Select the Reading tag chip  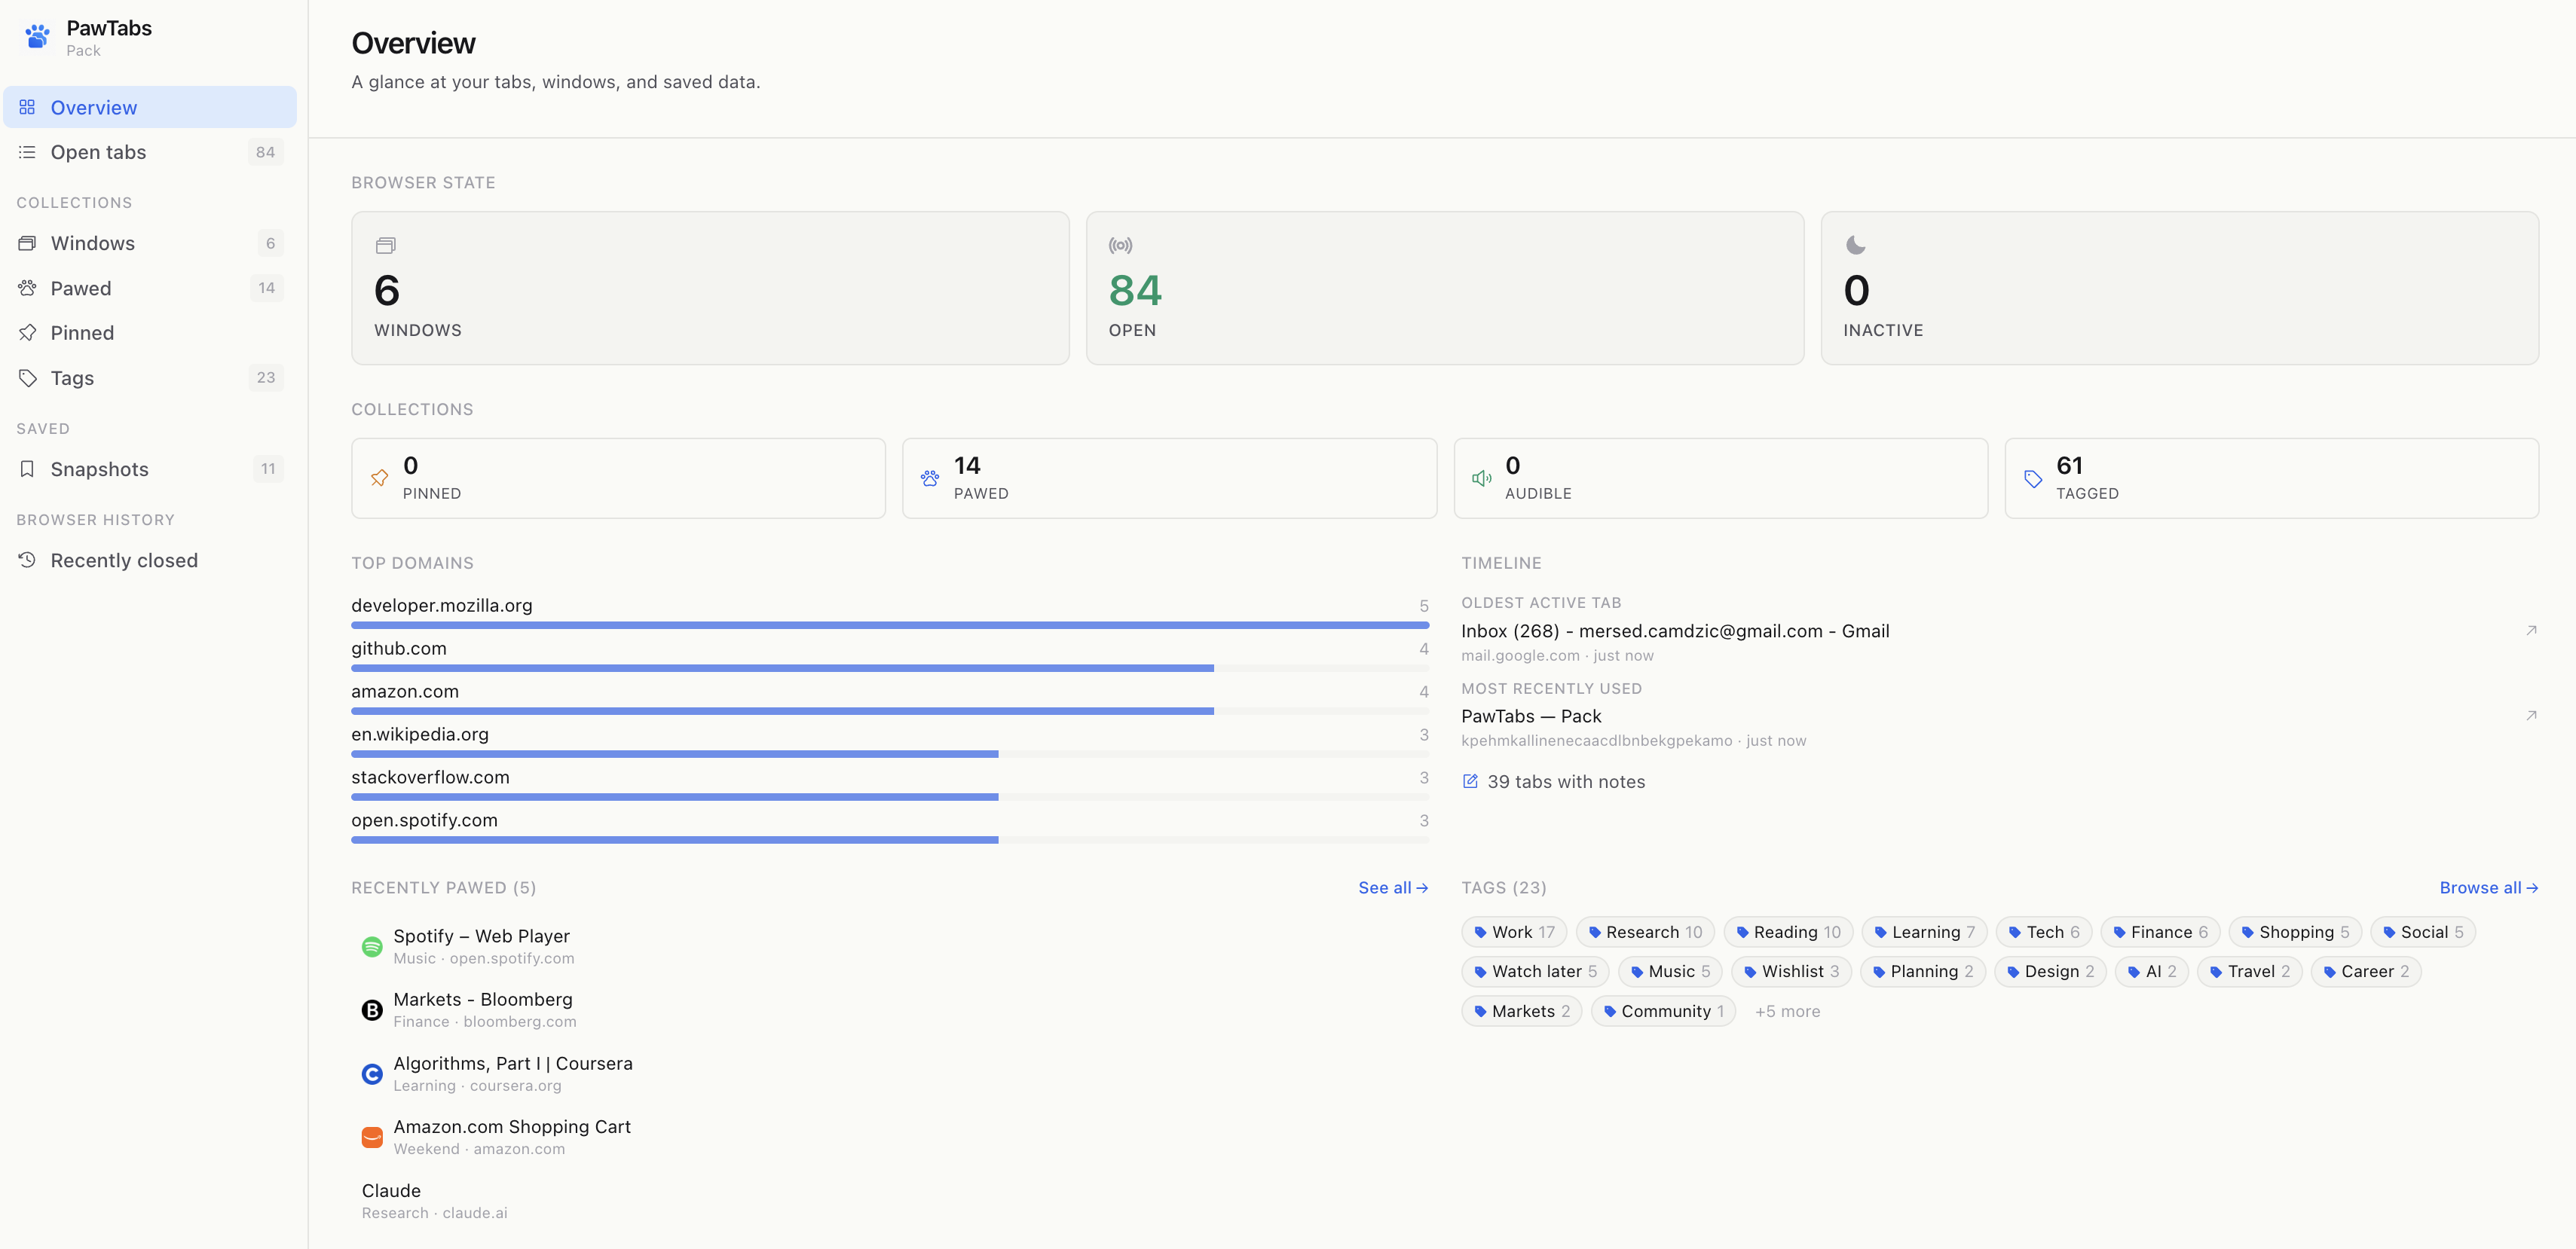[x=1788, y=931]
